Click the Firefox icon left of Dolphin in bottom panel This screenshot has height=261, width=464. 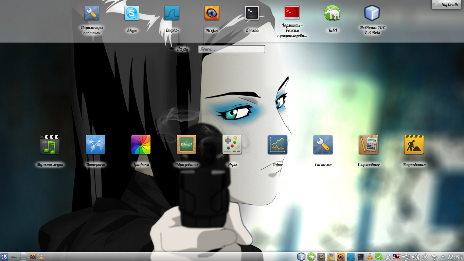pos(341,257)
